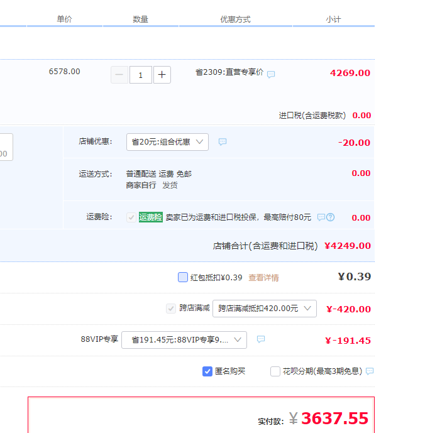The height and width of the screenshot is (433, 430).
Task: Click the quantity input field showing 1
Action: pos(141,75)
